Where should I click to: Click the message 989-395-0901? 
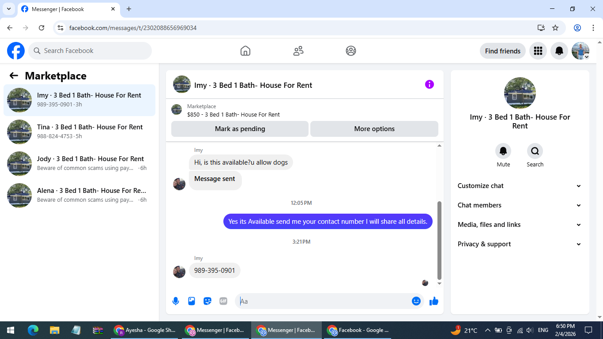click(215, 270)
